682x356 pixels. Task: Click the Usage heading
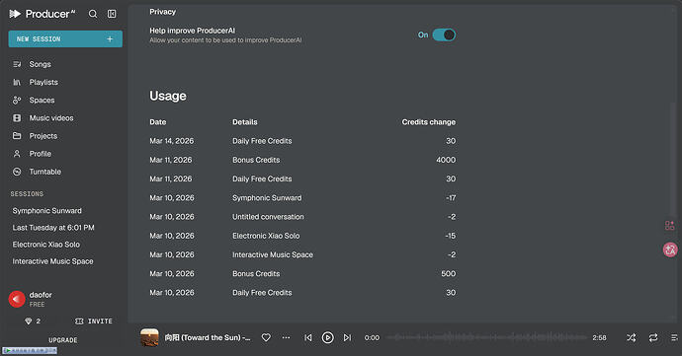click(168, 96)
